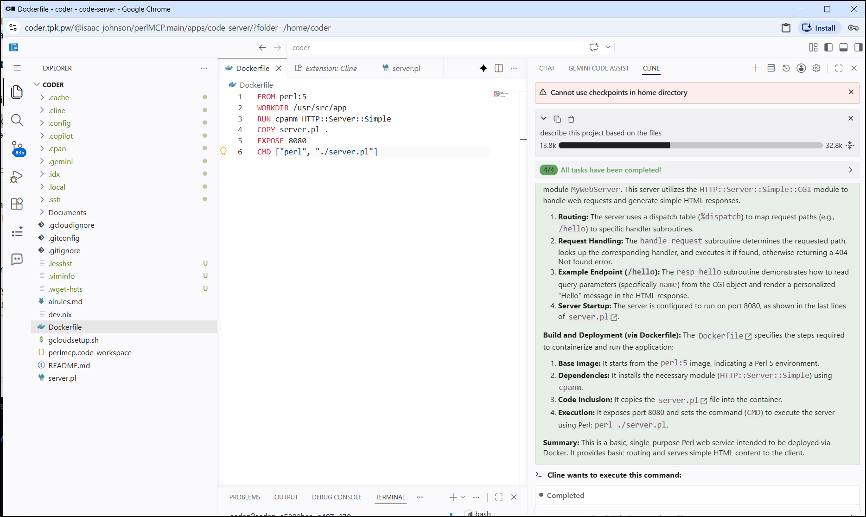The height and width of the screenshot is (517, 866).
Task: Toggle the secondary side bar visibility
Action: (859, 47)
